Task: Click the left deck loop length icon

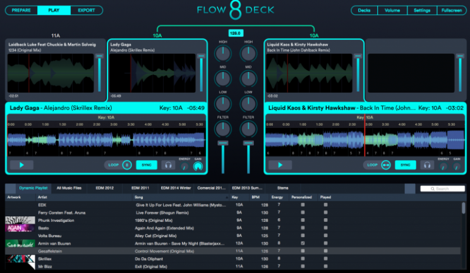Action: tap(127, 165)
